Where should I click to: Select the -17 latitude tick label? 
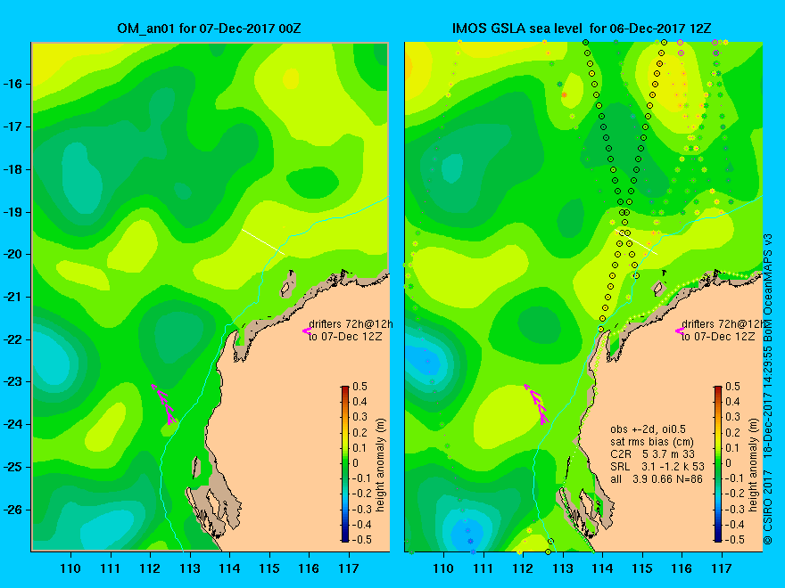13,127
